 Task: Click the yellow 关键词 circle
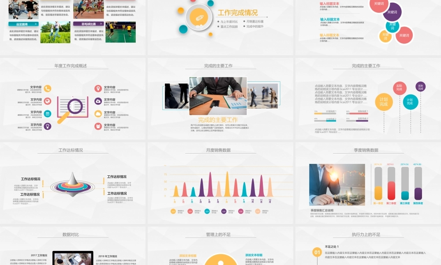click(x=385, y=36)
